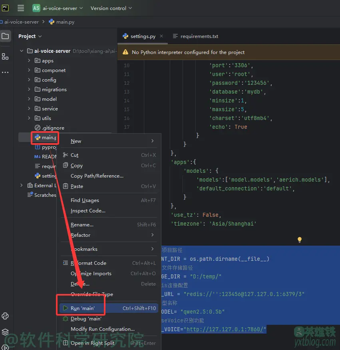The width and height of the screenshot is (340, 350).
Task: Select Scratches and Consoles node
Action: (42, 195)
